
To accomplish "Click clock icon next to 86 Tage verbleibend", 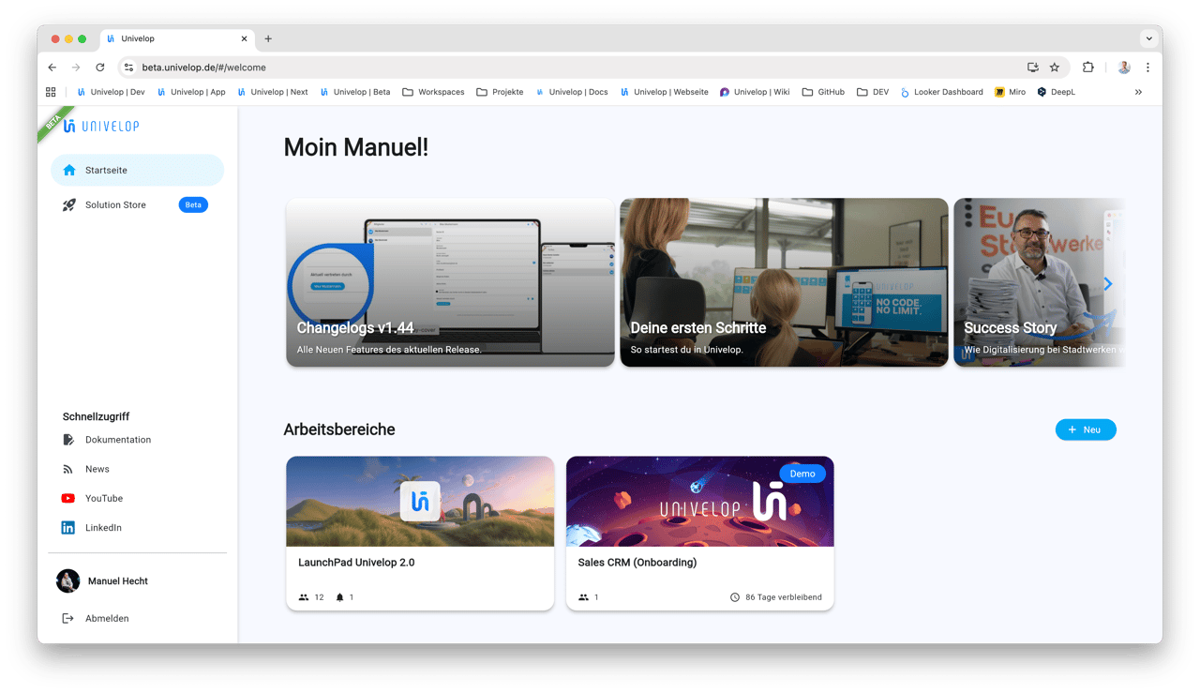I will click(735, 597).
